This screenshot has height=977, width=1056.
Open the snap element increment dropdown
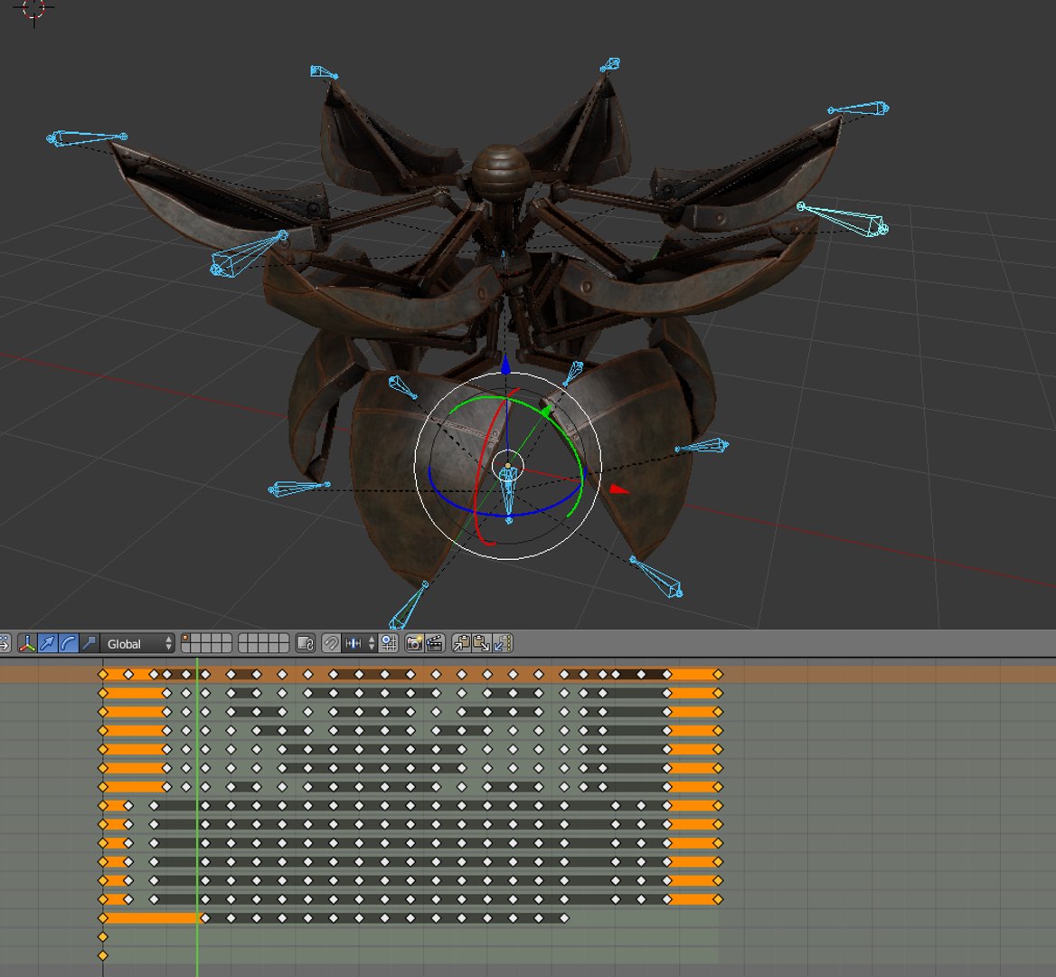pos(360,643)
